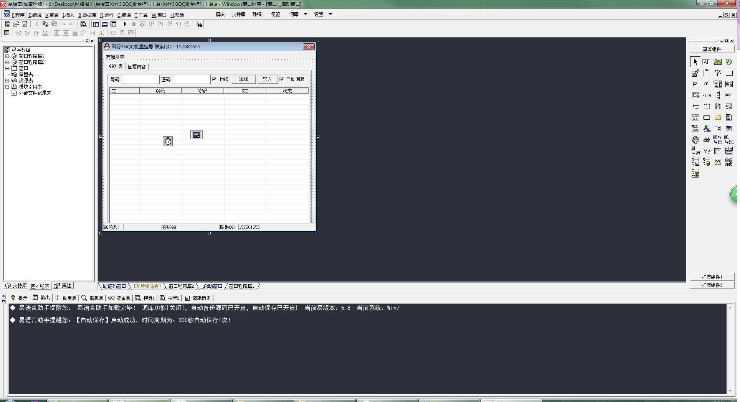The image size is (740, 402).
Task: Select the edit box component icon
Action: (695, 73)
